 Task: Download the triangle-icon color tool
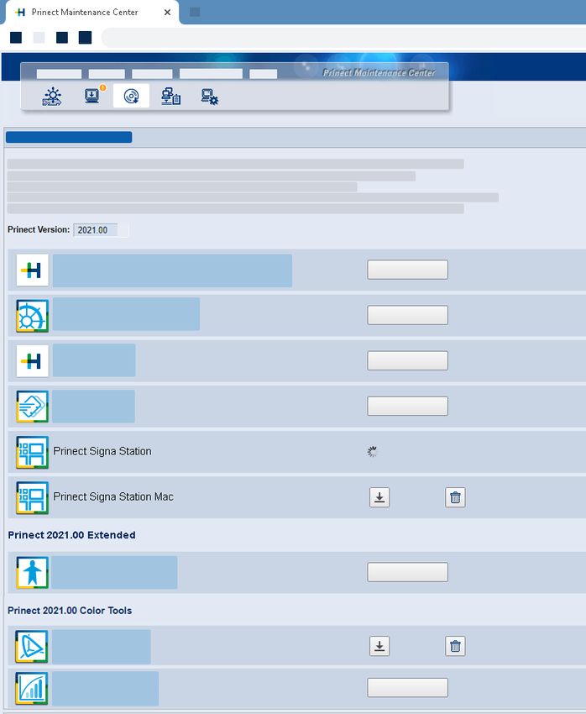(379, 646)
